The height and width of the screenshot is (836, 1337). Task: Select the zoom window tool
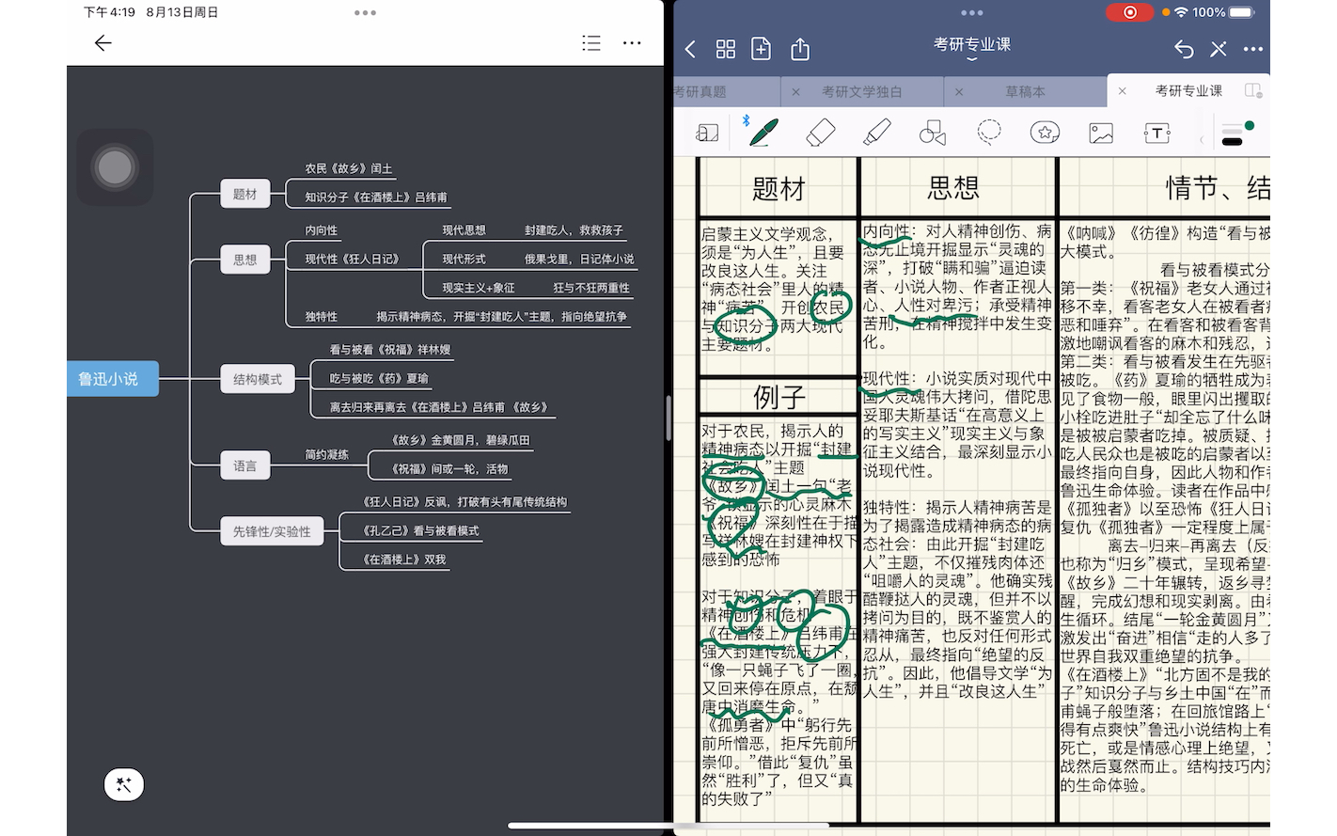[708, 133]
